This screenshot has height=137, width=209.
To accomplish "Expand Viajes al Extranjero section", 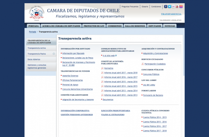I will point(113,114).
